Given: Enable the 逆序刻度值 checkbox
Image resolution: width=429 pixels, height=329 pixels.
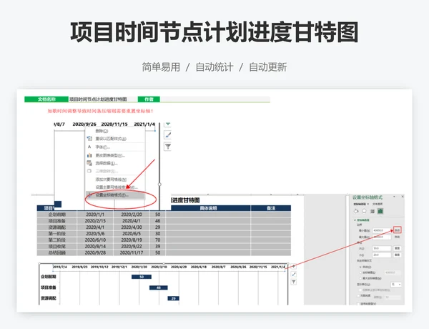Looking at the screenshot, I should (358, 303).
